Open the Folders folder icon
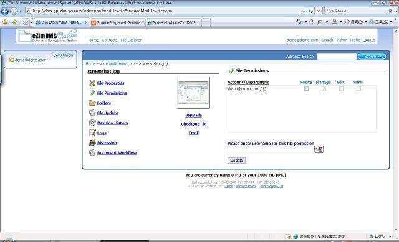The image size is (399, 242). [92, 103]
